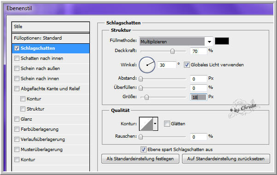277x175 pixels.
Task: Enable Schein nach innen checkbox
Action: click(x=17, y=78)
